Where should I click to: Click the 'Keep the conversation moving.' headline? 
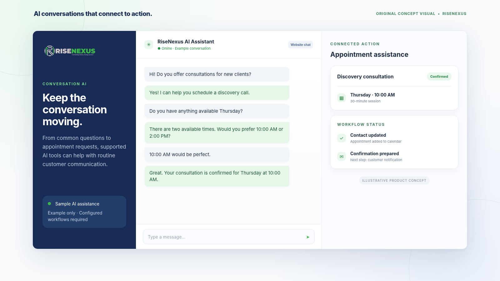point(75,110)
